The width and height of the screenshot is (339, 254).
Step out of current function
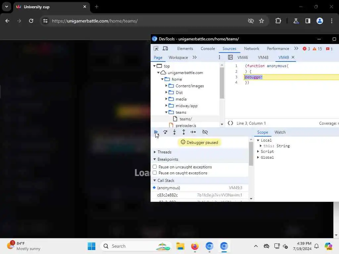(183, 132)
